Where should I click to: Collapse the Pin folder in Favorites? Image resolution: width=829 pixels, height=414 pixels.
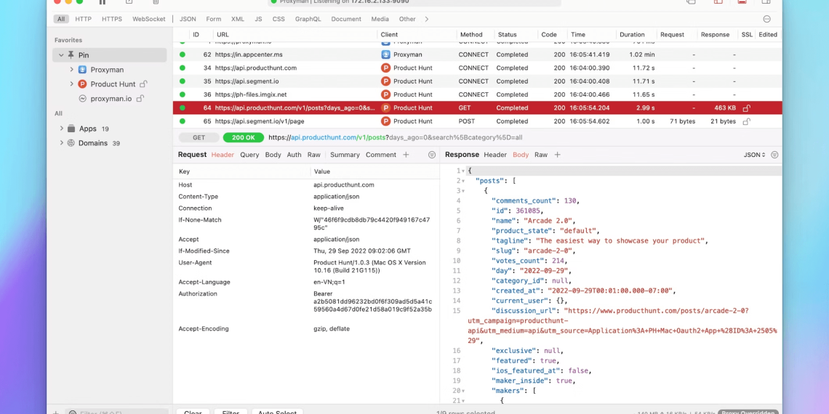pos(61,55)
